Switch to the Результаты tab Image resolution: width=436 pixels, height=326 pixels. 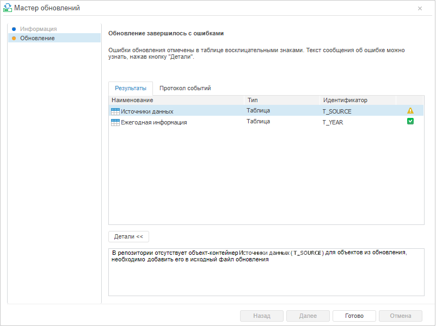[131, 88]
